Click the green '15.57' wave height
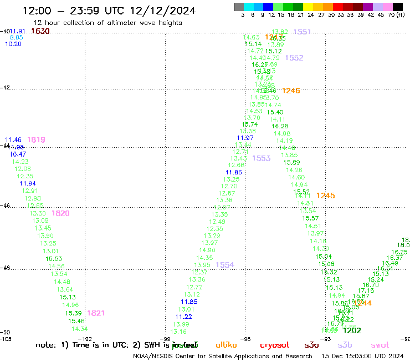 [310, 218]
